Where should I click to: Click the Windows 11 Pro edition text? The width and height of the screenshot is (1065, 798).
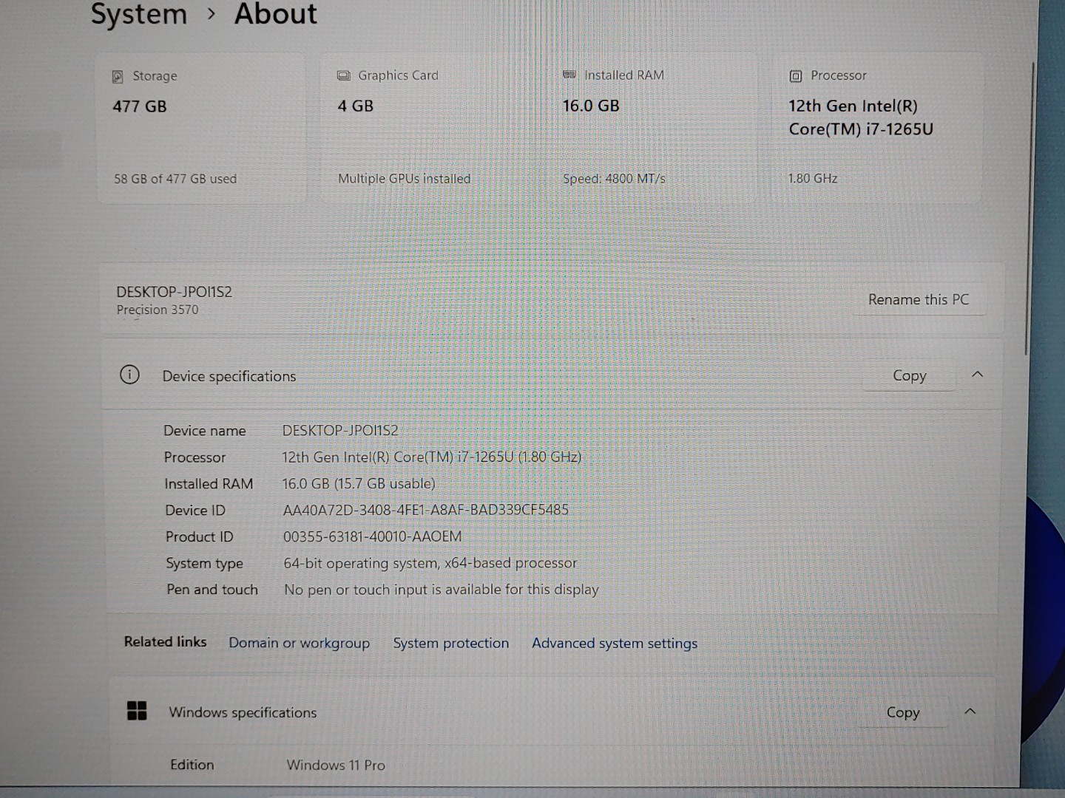coord(335,765)
